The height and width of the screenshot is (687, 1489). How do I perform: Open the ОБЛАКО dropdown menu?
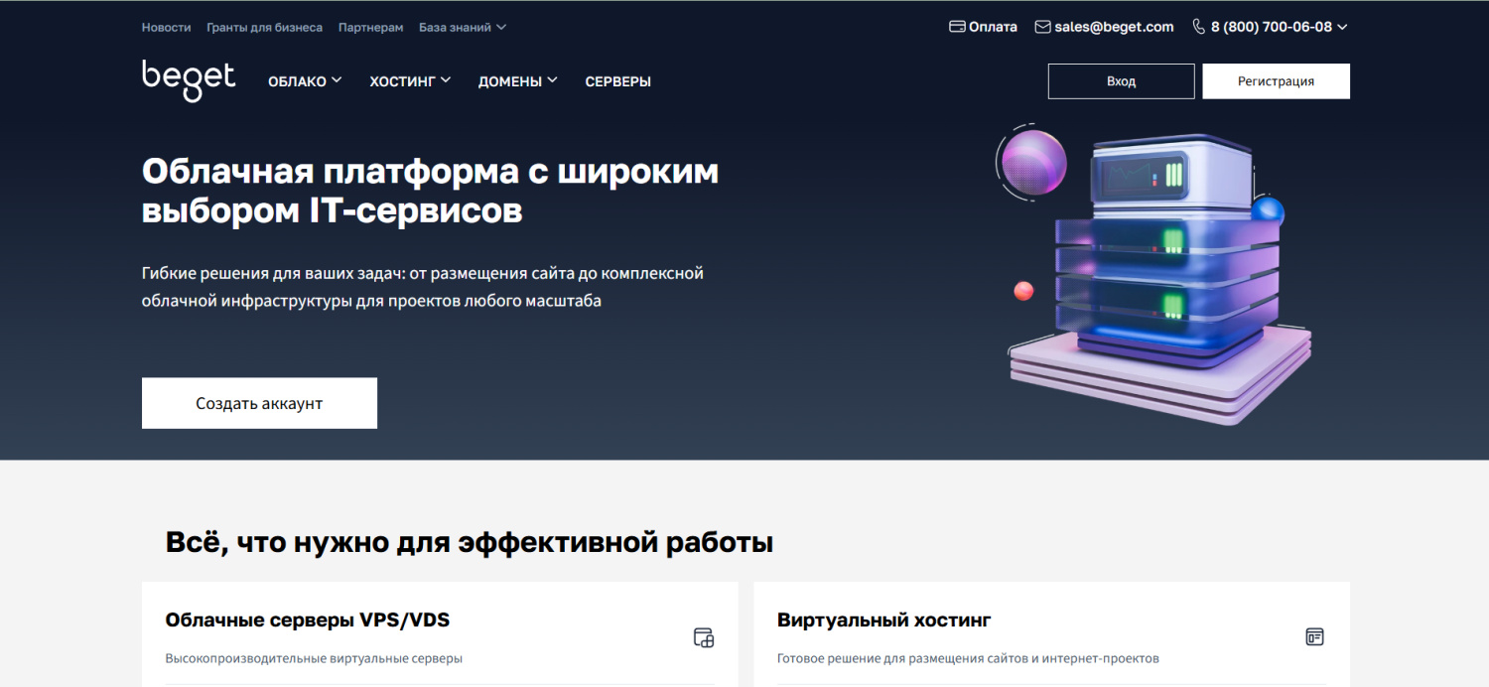coord(304,81)
